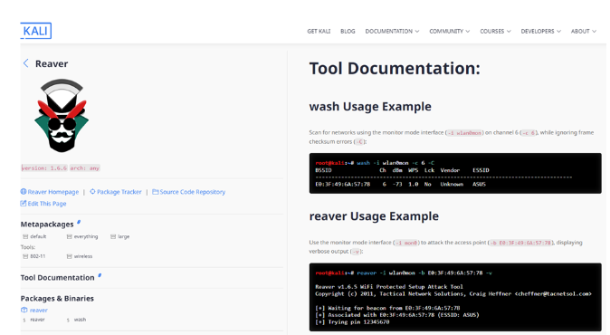Open the Reaver Homepage link
Image resolution: width=610 pixels, height=335 pixels.
pyautogui.click(x=52, y=192)
